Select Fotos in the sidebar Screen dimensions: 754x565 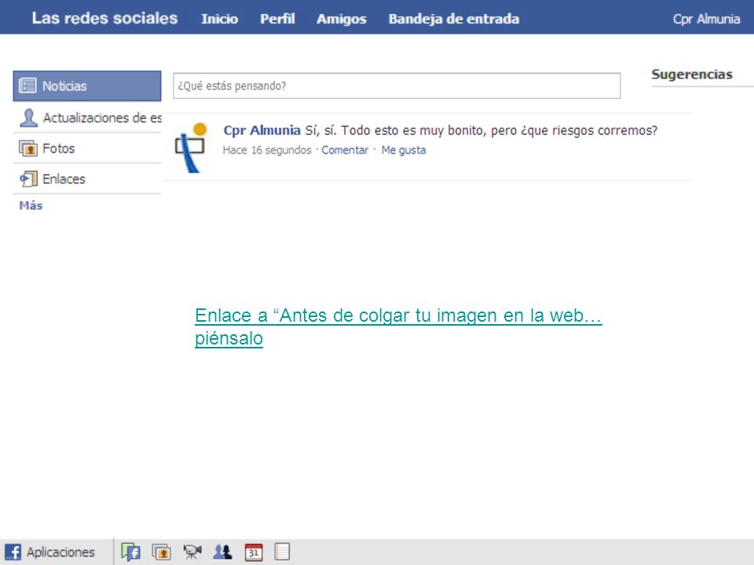point(87,148)
